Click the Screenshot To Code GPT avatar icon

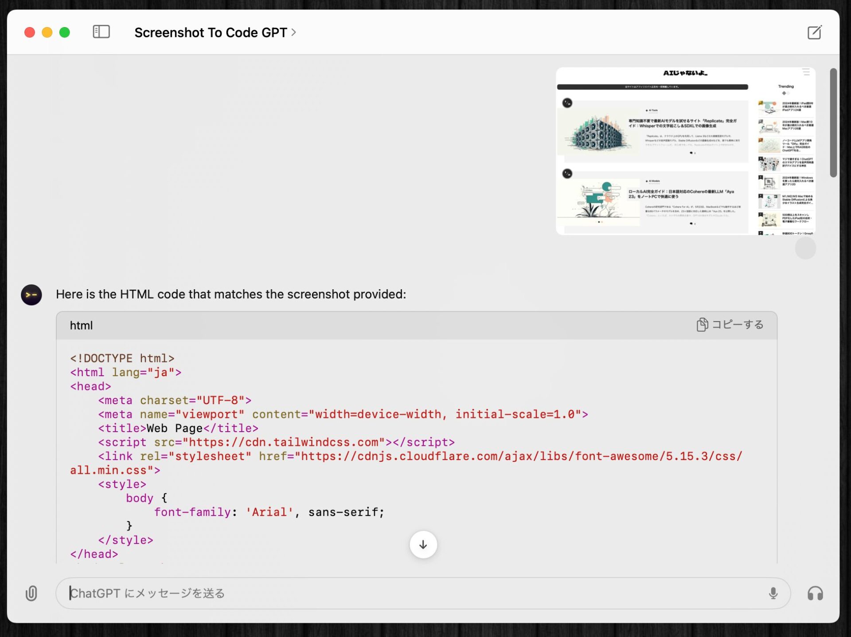click(x=31, y=295)
